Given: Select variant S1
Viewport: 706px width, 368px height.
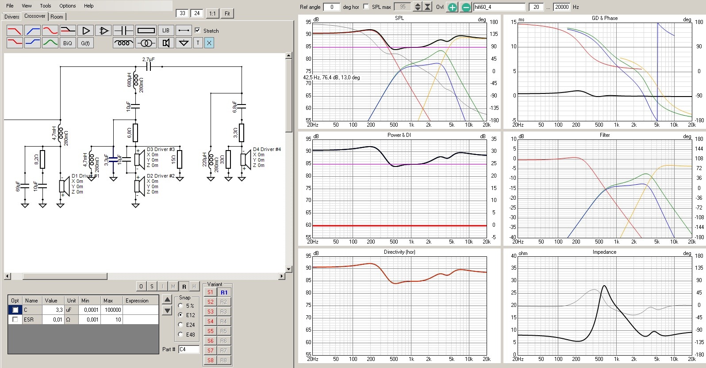Looking at the screenshot, I should coord(211,292).
